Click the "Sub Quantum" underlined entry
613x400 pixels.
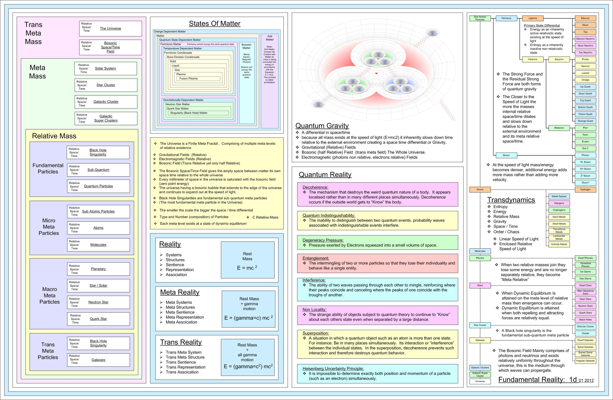tap(98, 170)
